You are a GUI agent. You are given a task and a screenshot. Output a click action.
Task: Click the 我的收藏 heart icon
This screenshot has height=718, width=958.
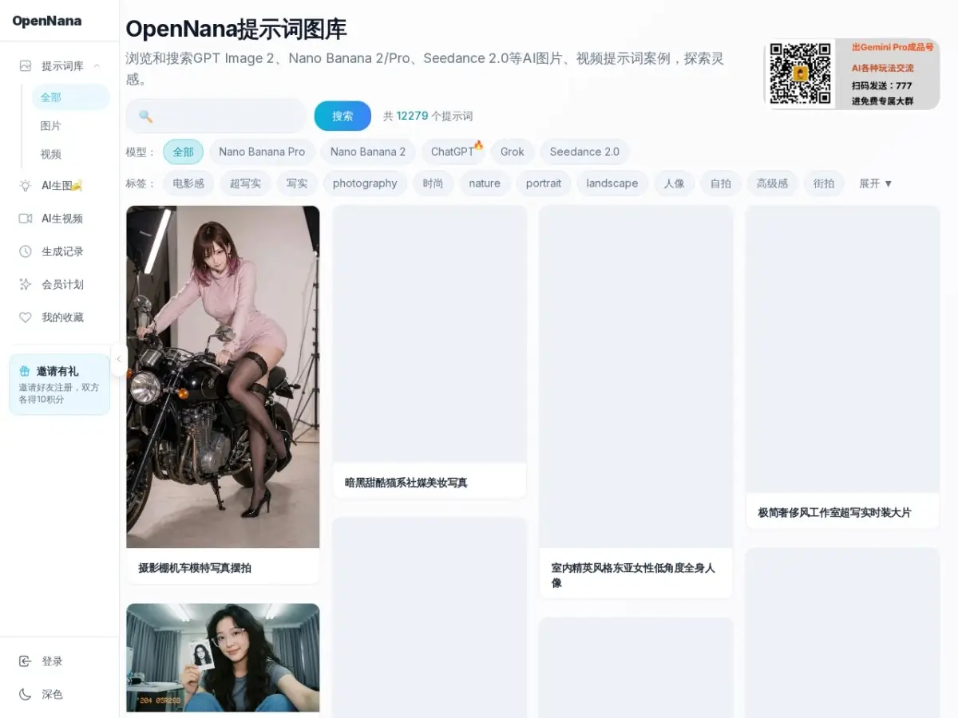point(26,318)
